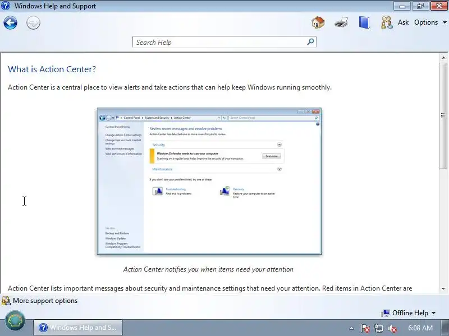The width and height of the screenshot is (449, 336).
Task: Click the scrollbar down arrow
Action: pyautogui.click(x=443, y=289)
